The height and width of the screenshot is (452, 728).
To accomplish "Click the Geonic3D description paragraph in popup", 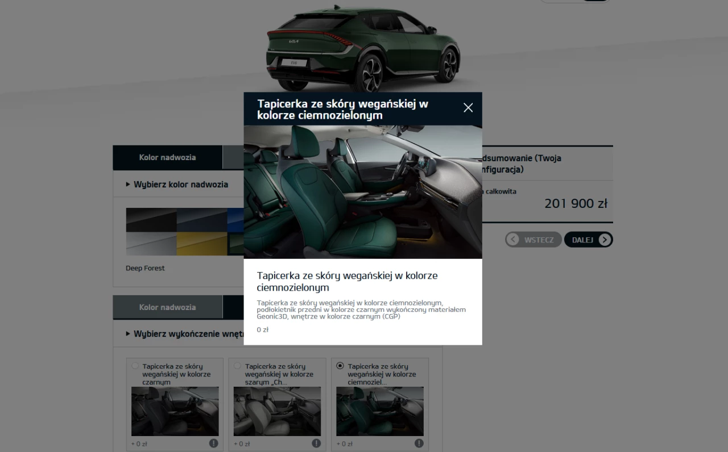I will click(361, 309).
